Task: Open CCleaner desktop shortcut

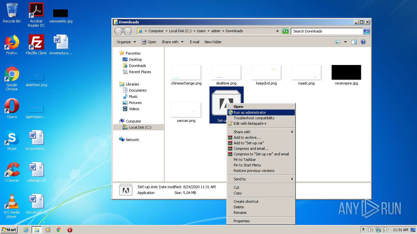Action: click(12, 172)
